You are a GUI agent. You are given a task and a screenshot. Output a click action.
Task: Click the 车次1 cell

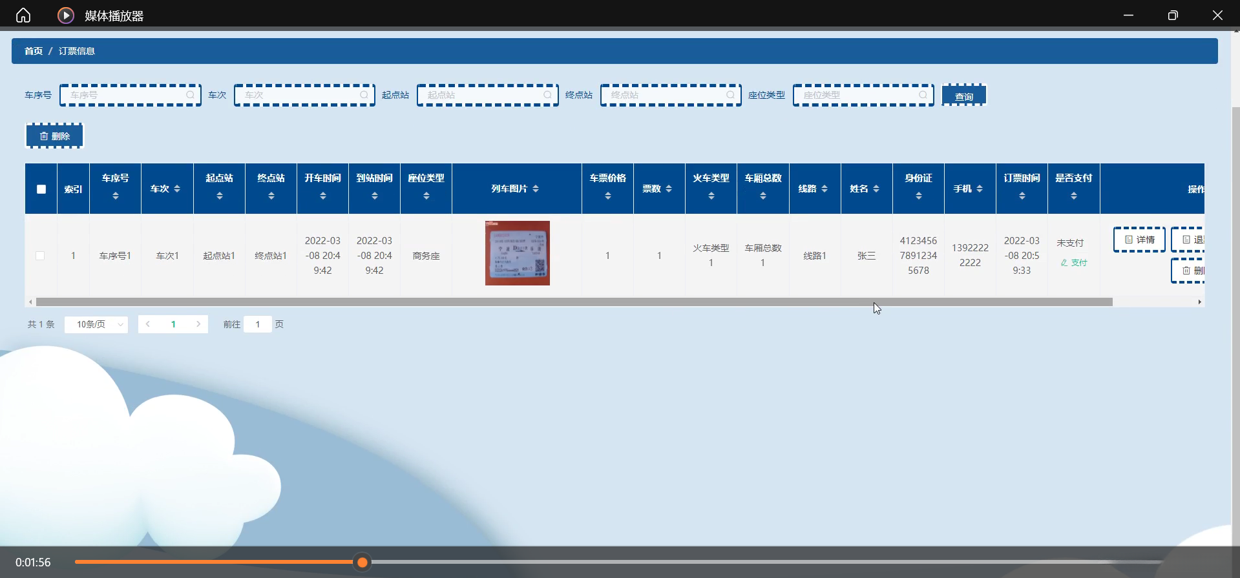click(x=167, y=256)
